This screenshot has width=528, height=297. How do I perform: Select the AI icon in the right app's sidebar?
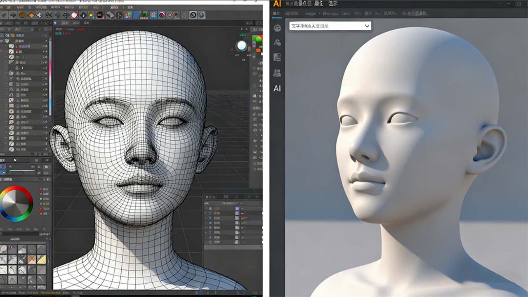pyautogui.click(x=277, y=87)
